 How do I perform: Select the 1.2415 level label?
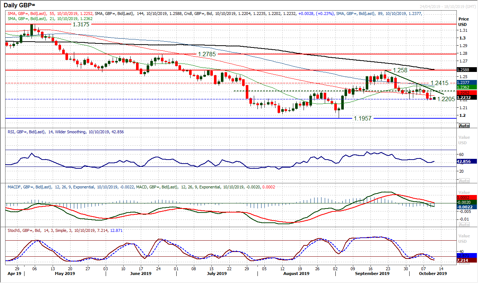(x=439, y=83)
